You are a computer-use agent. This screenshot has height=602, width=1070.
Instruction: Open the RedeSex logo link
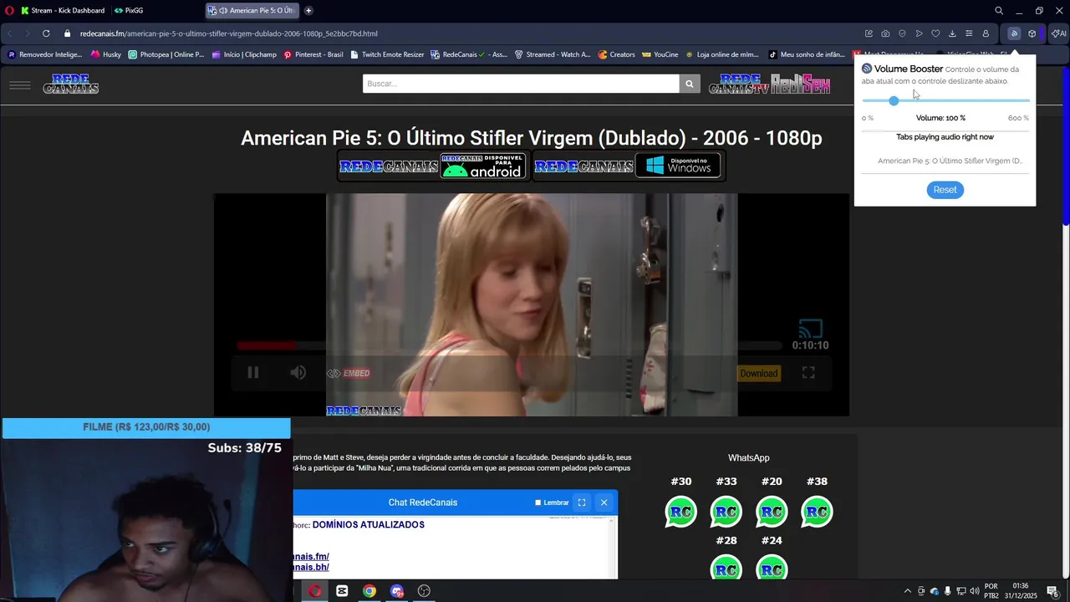pyautogui.click(x=800, y=84)
